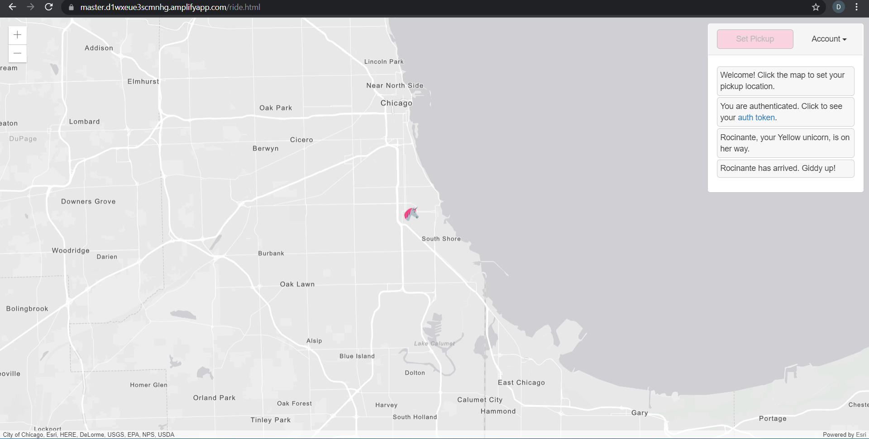
Task: Click the Burbank map label
Action: tap(271, 253)
